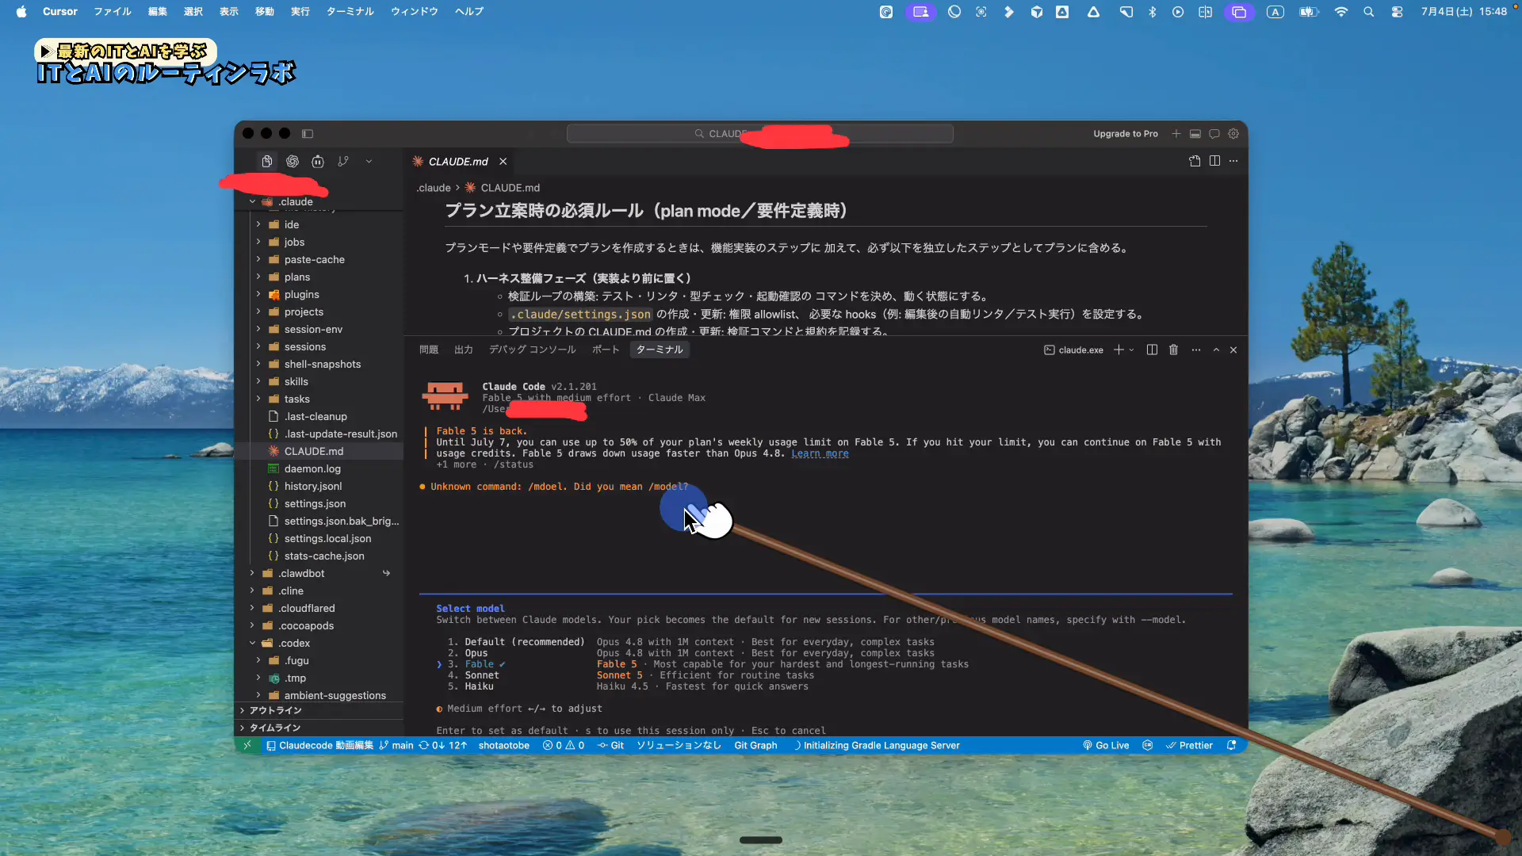The image size is (1522, 856).
Task: Click the main branch in status bar
Action: click(x=396, y=745)
